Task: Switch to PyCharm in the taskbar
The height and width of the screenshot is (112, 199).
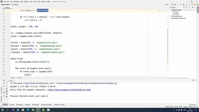Action: coord(38,110)
